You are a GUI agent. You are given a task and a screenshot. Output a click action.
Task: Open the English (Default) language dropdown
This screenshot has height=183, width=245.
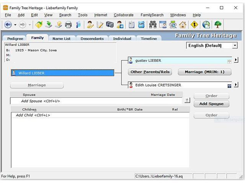212,45
